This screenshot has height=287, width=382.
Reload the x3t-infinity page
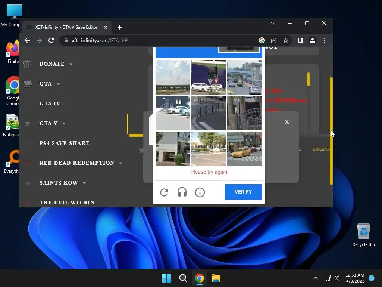pyautogui.click(x=51, y=40)
